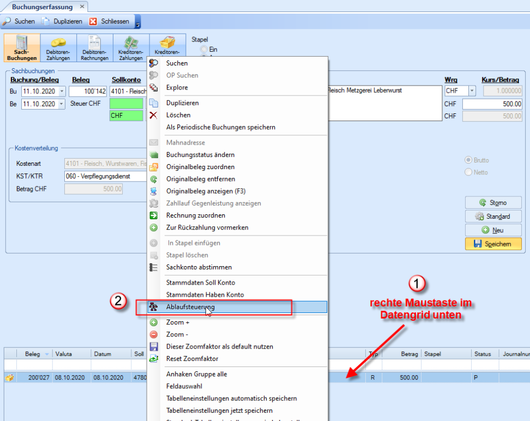Screen dimensions: 530x421
Task: Click the red Schliessen toolbar icon
Action: 93,21
